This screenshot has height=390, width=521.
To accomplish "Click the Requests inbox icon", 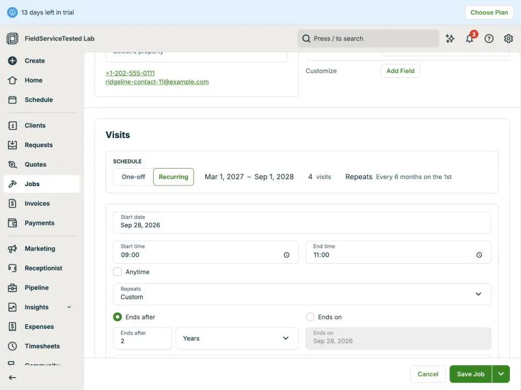I will coord(12,145).
